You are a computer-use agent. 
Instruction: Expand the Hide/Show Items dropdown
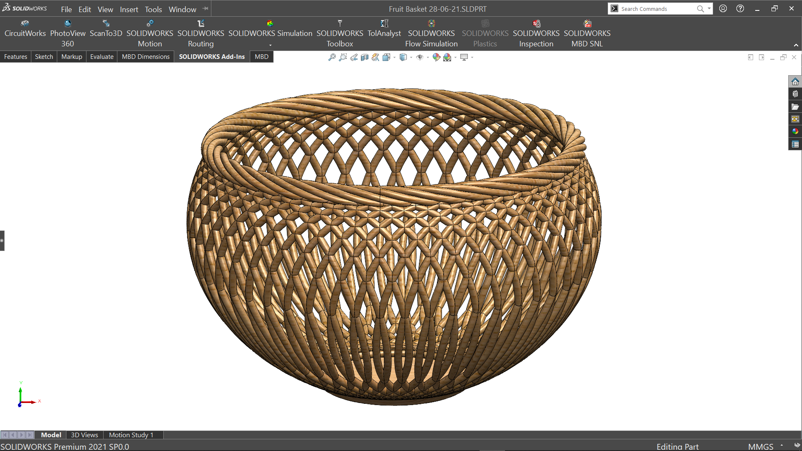pos(428,58)
